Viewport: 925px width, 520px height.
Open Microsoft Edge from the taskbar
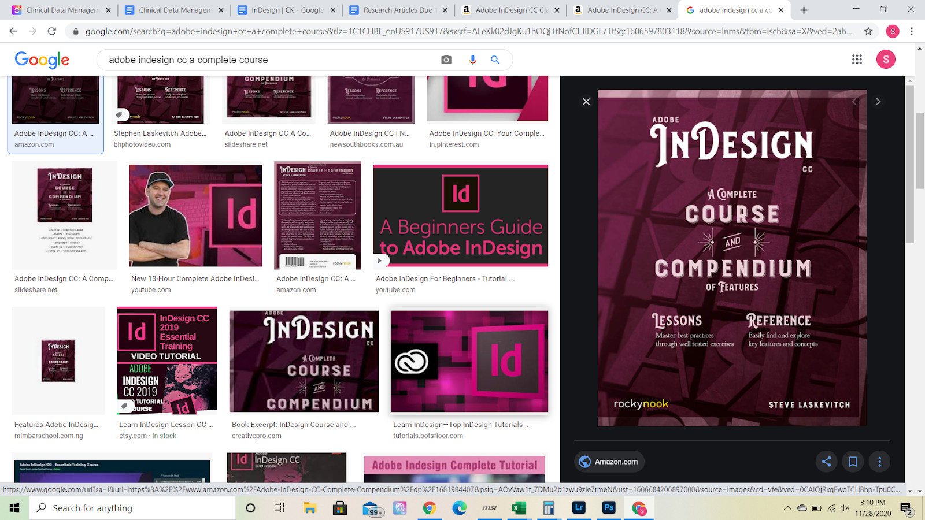[459, 508]
